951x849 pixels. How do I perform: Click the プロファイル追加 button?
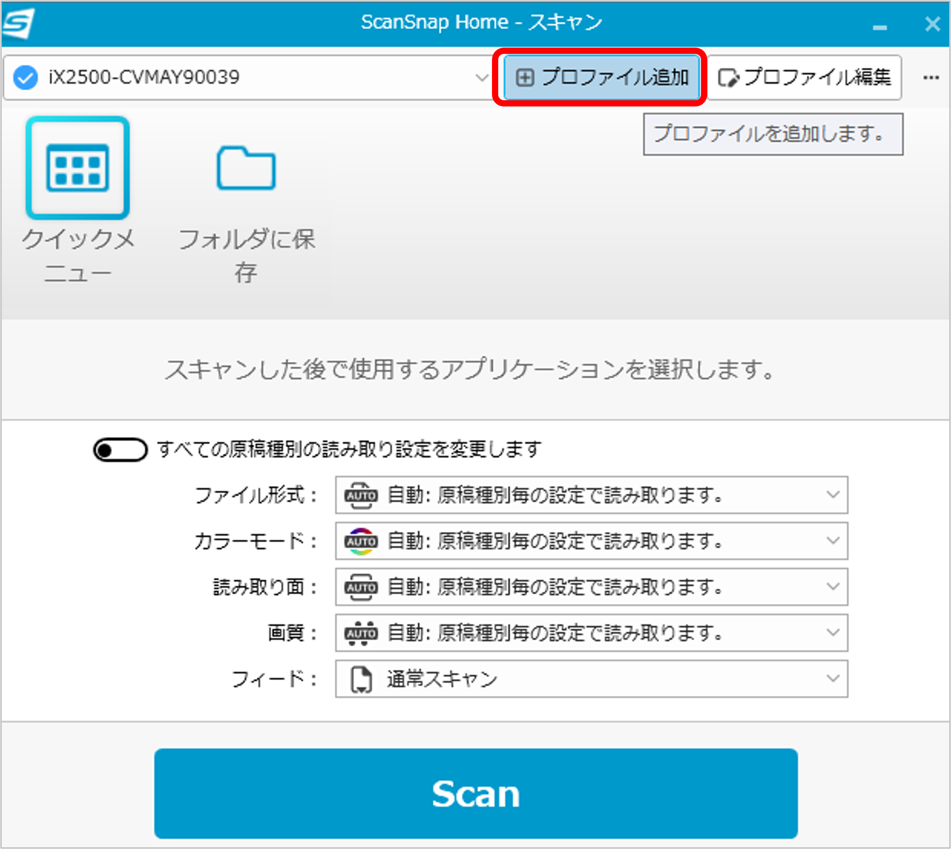pos(601,78)
